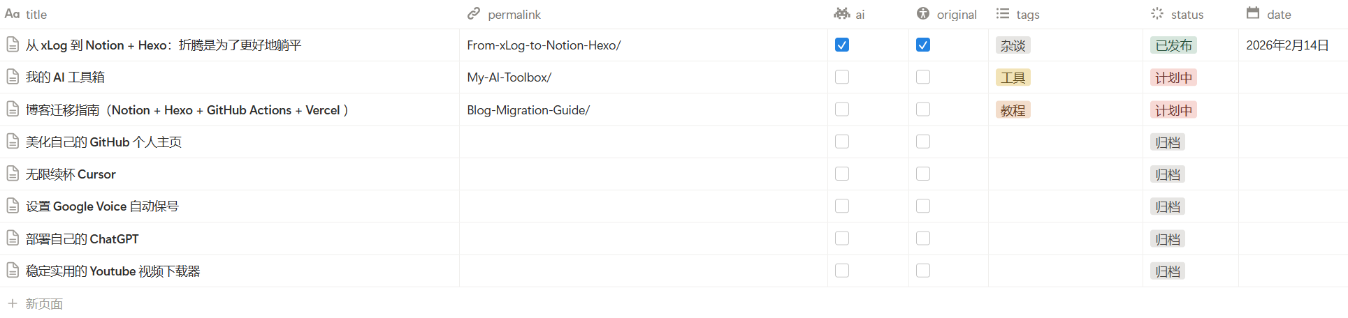Viewport: 1348px width, 318px height.
Task: Click the status column spinner icon
Action: (1157, 14)
